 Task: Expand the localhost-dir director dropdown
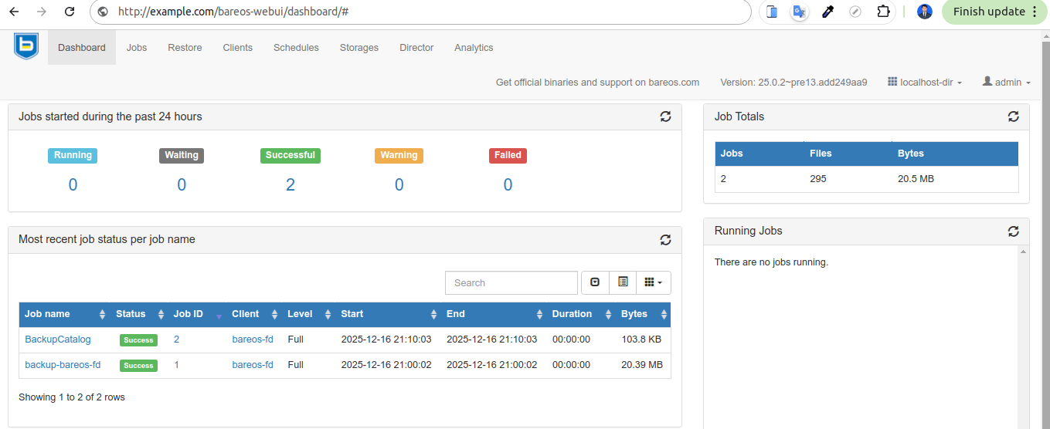925,82
